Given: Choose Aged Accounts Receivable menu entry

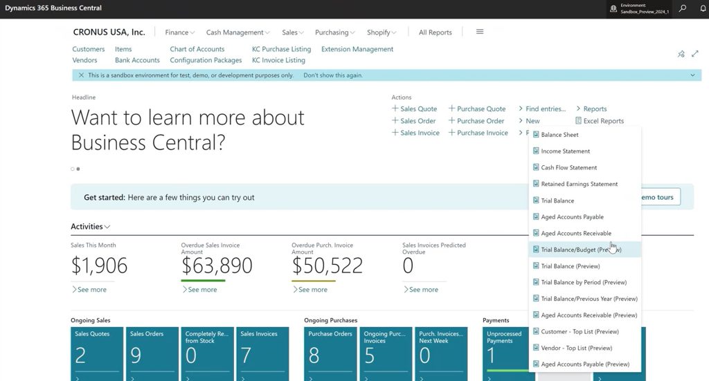Looking at the screenshot, I should tap(575, 234).
